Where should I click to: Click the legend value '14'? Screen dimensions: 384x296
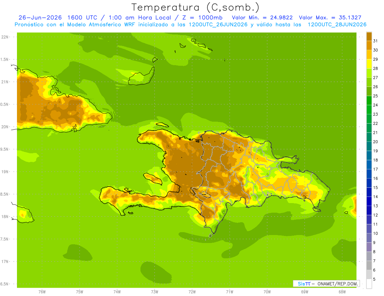tap(376, 197)
